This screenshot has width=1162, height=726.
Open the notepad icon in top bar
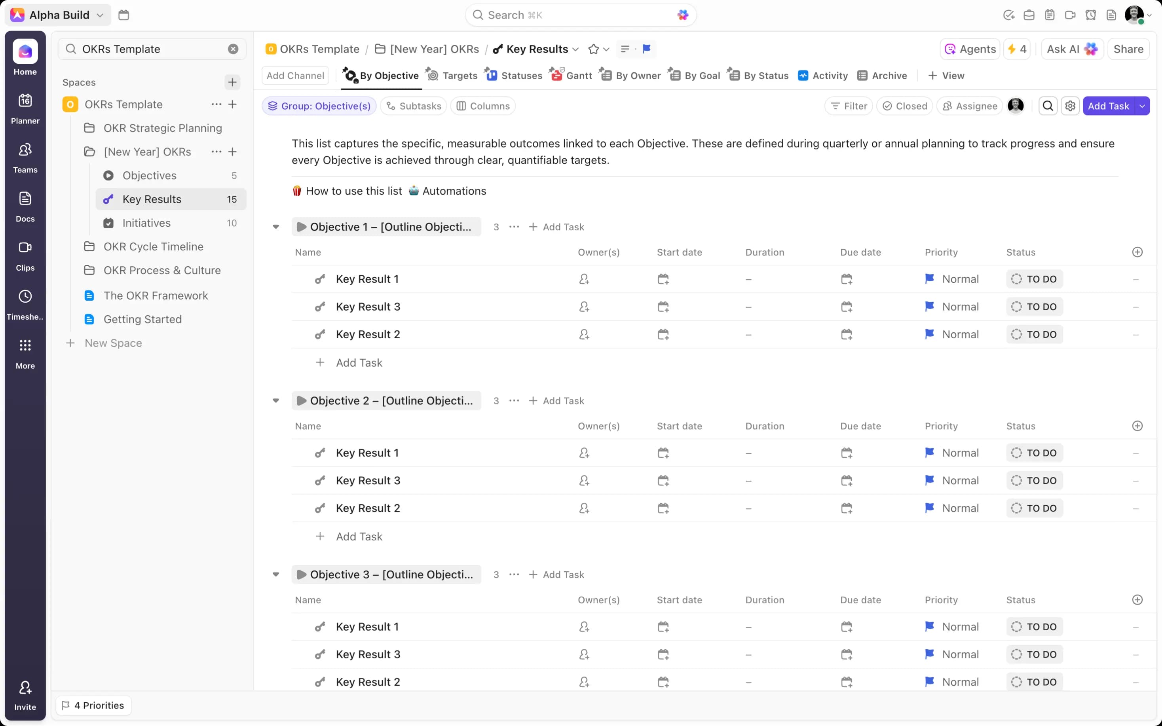pyautogui.click(x=1049, y=15)
